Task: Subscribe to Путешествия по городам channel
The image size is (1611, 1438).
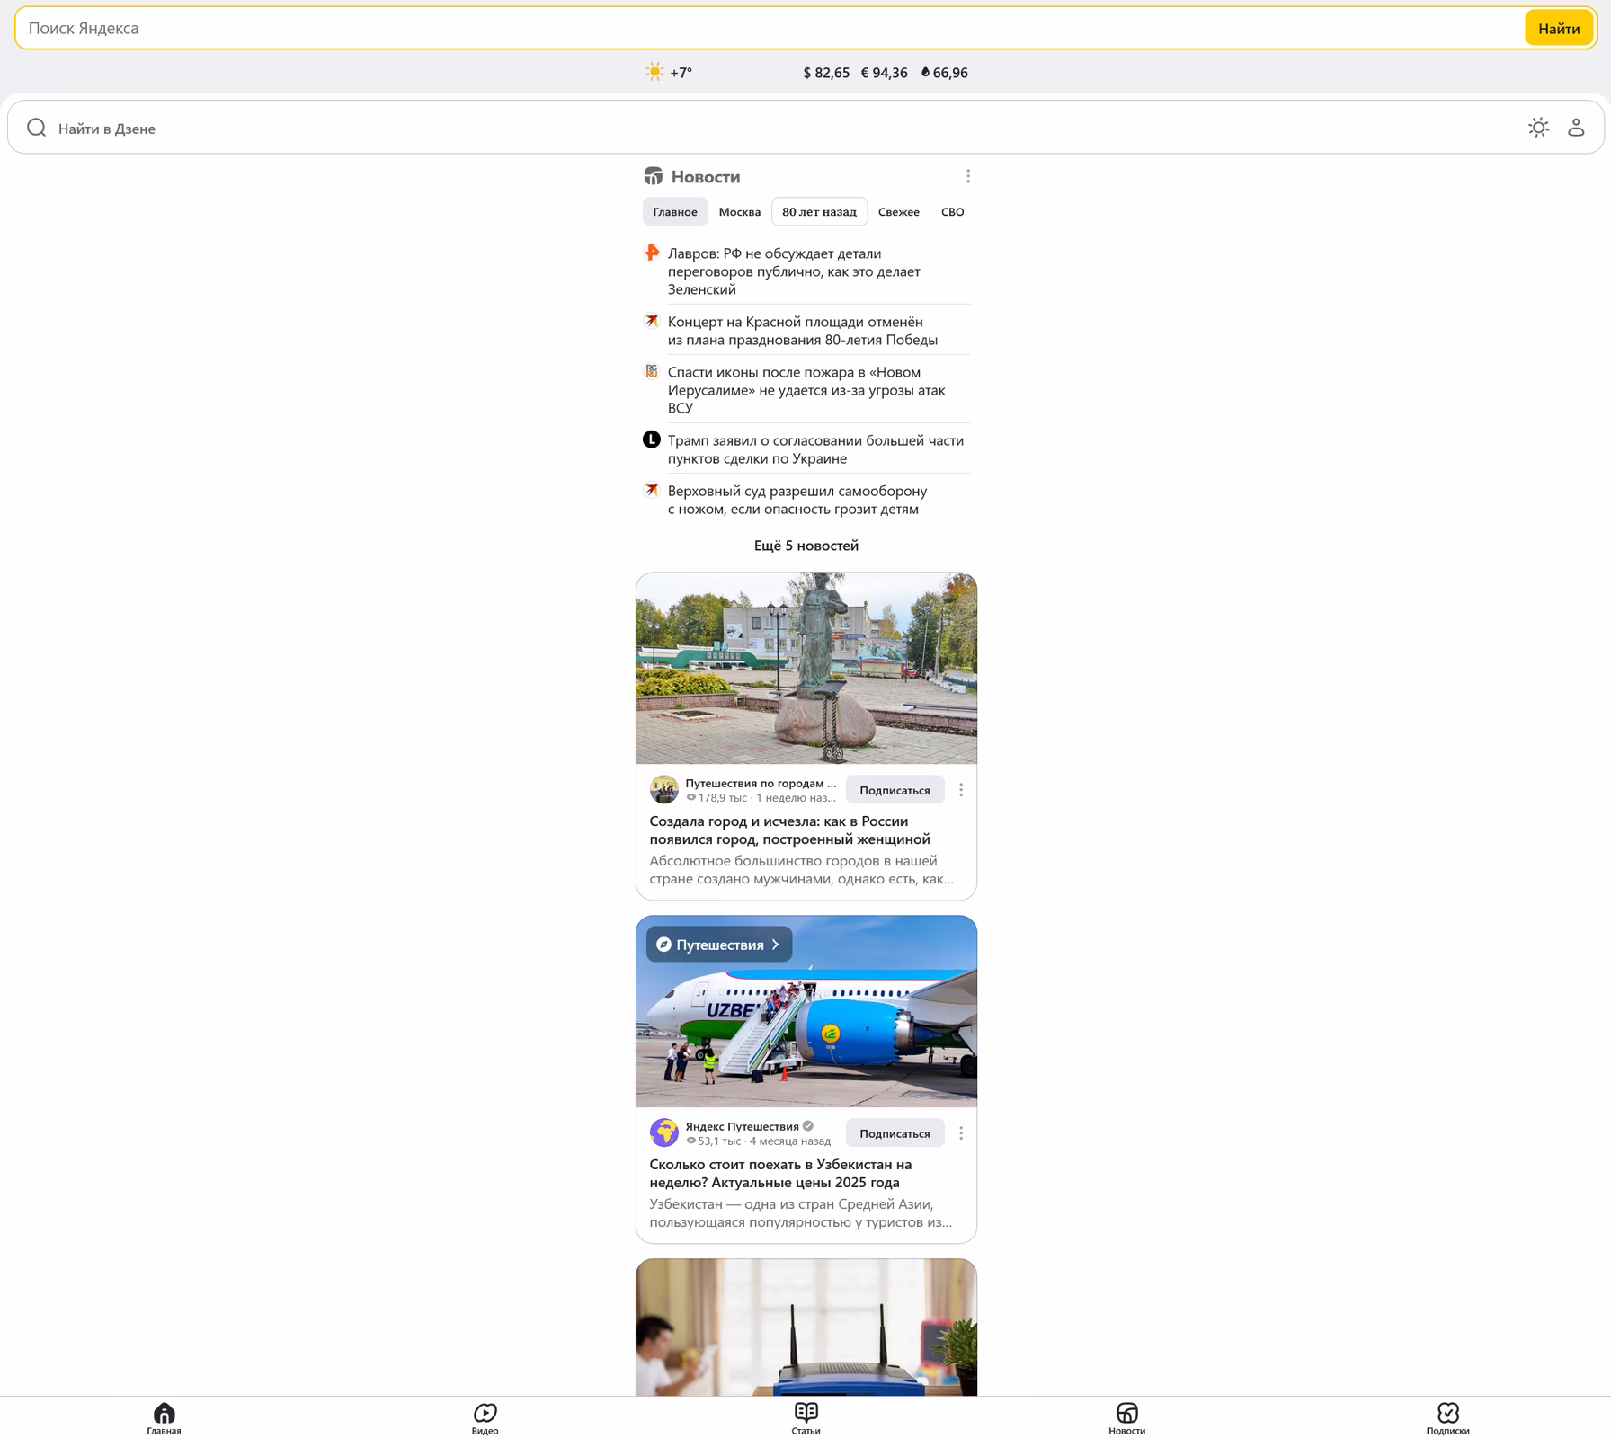Action: tap(895, 790)
